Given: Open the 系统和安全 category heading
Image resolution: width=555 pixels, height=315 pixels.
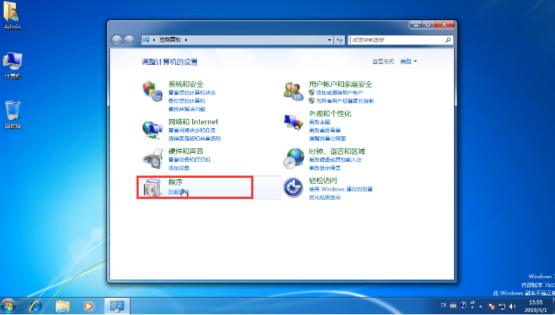Looking at the screenshot, I should [x=186, y=84].
